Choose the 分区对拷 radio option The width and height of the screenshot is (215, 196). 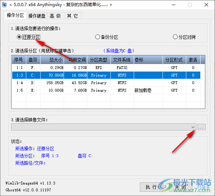pos(184,37)
